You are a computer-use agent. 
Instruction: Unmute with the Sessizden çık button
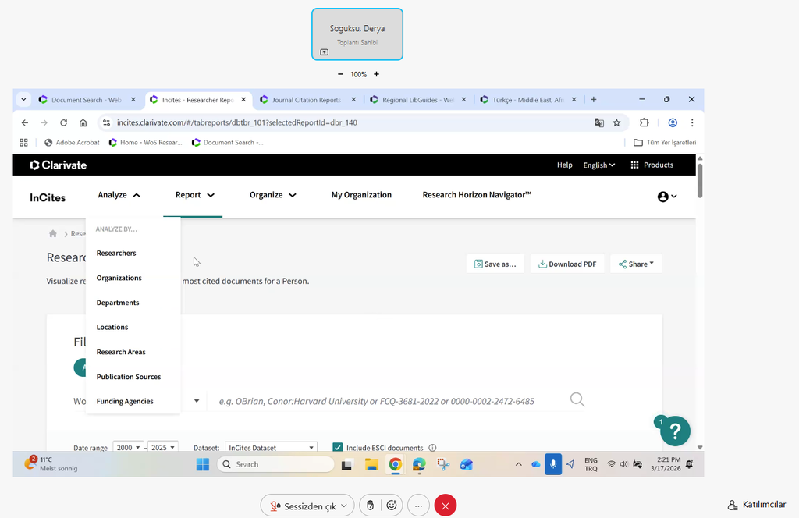click(x=307, y=506)
